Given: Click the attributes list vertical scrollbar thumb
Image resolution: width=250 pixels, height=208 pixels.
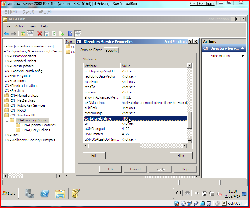Looking at the screenshot, I should click(189, 120).
